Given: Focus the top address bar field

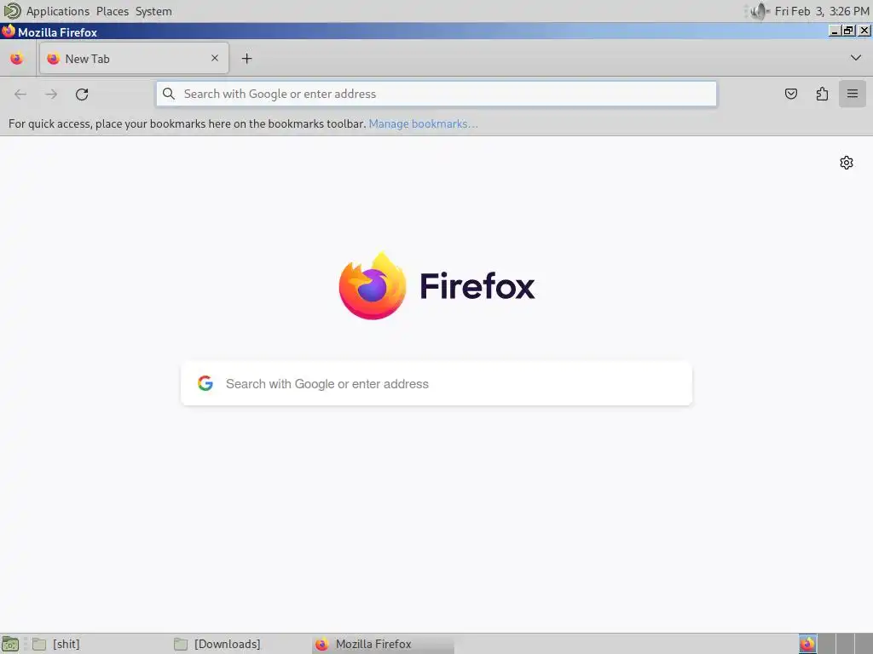Looking at the screenshot, I should pyautogui.click(x=436, y=94).
